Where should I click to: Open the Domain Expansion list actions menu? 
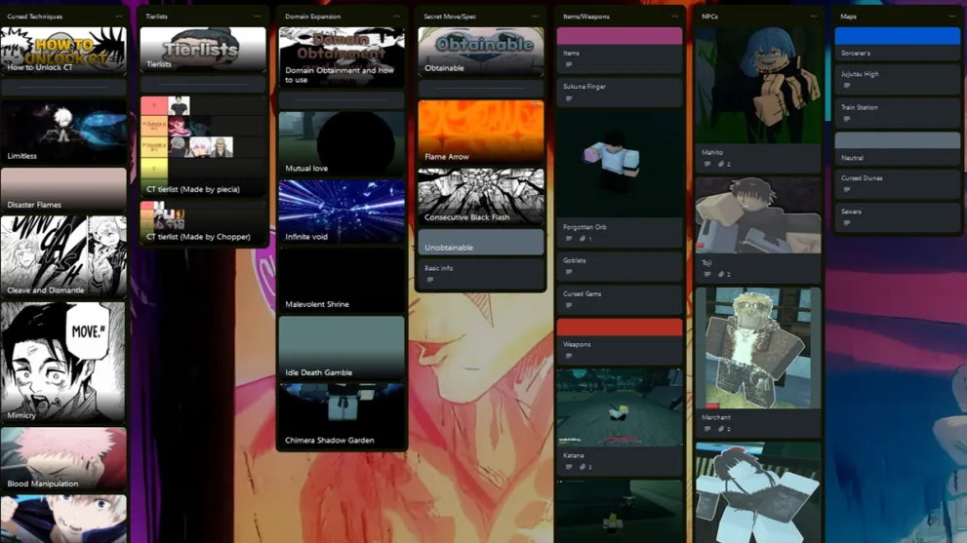click(x=396, y=17)
